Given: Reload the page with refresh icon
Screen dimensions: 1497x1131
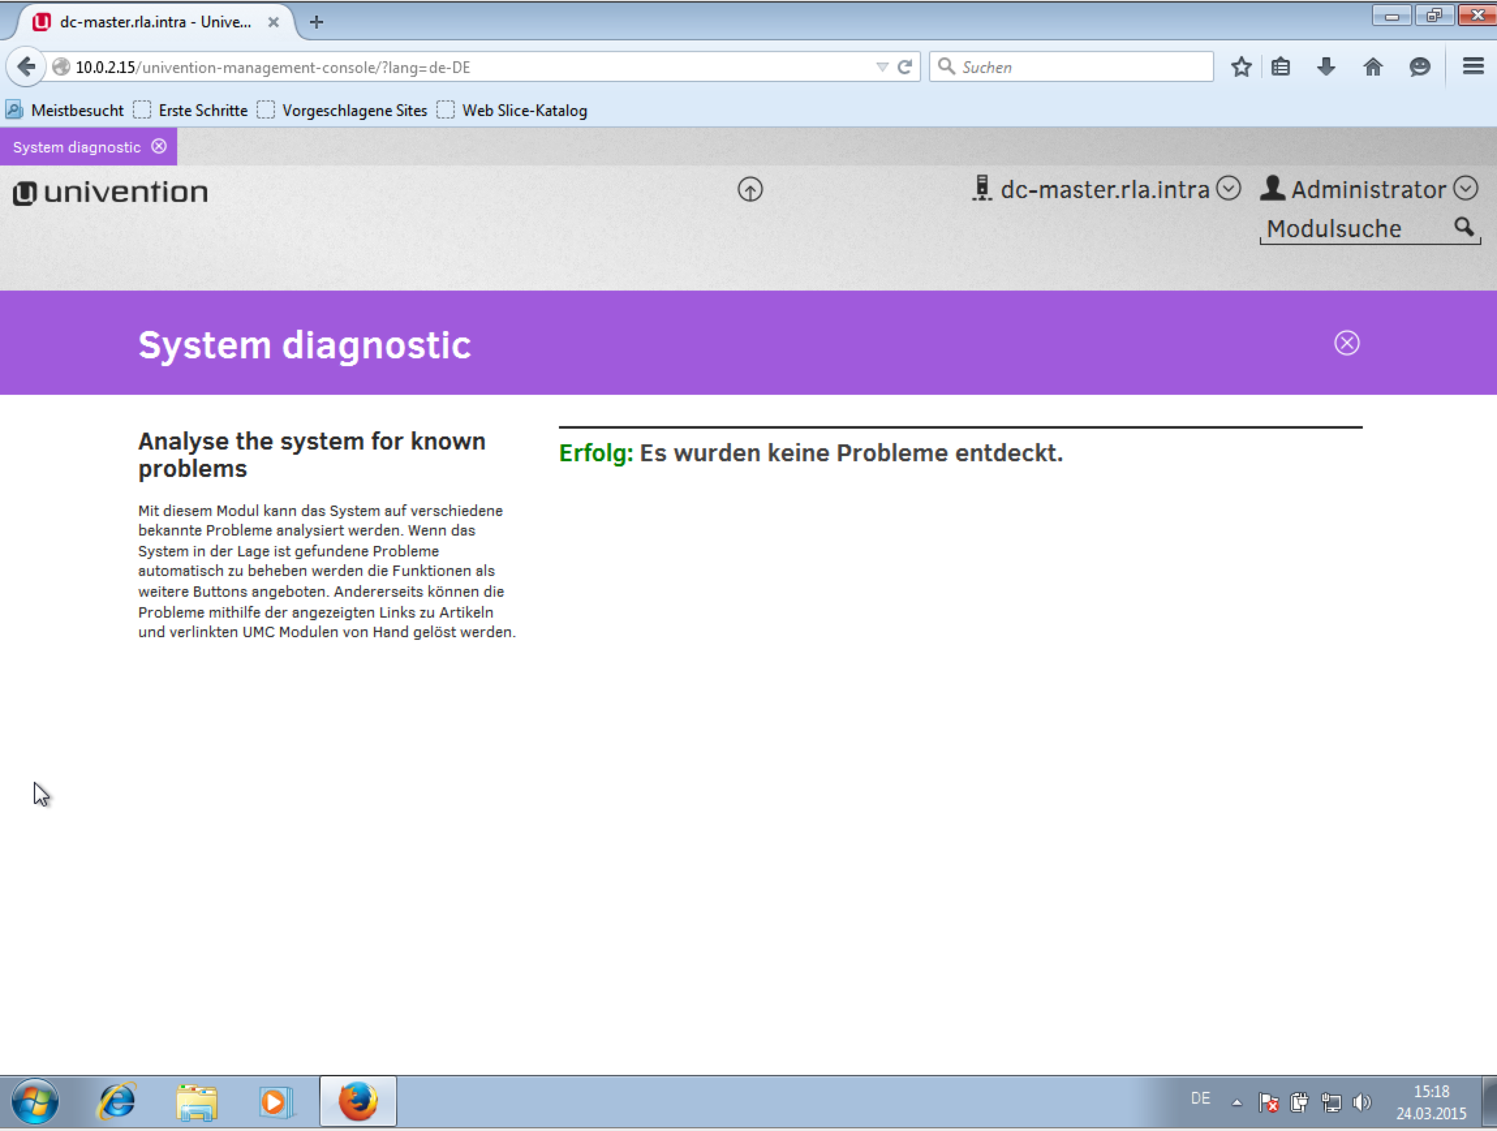Looking at the screenshot, I should point(905,67).
